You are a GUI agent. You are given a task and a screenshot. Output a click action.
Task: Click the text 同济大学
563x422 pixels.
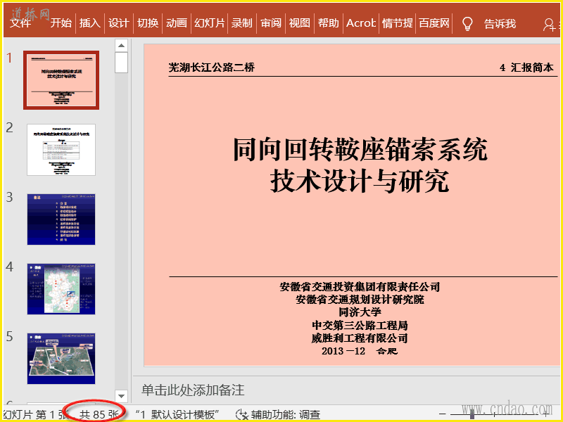click(x=360, y=312)
